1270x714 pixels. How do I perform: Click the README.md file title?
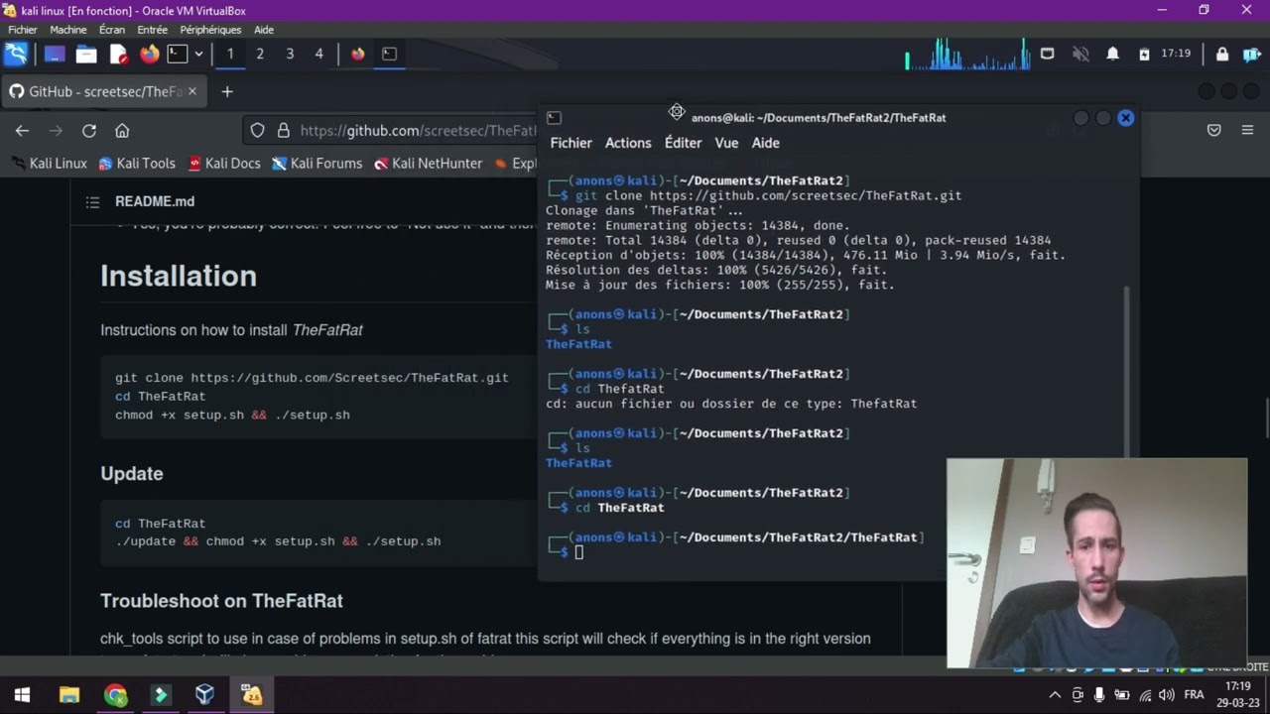[155, 201]
